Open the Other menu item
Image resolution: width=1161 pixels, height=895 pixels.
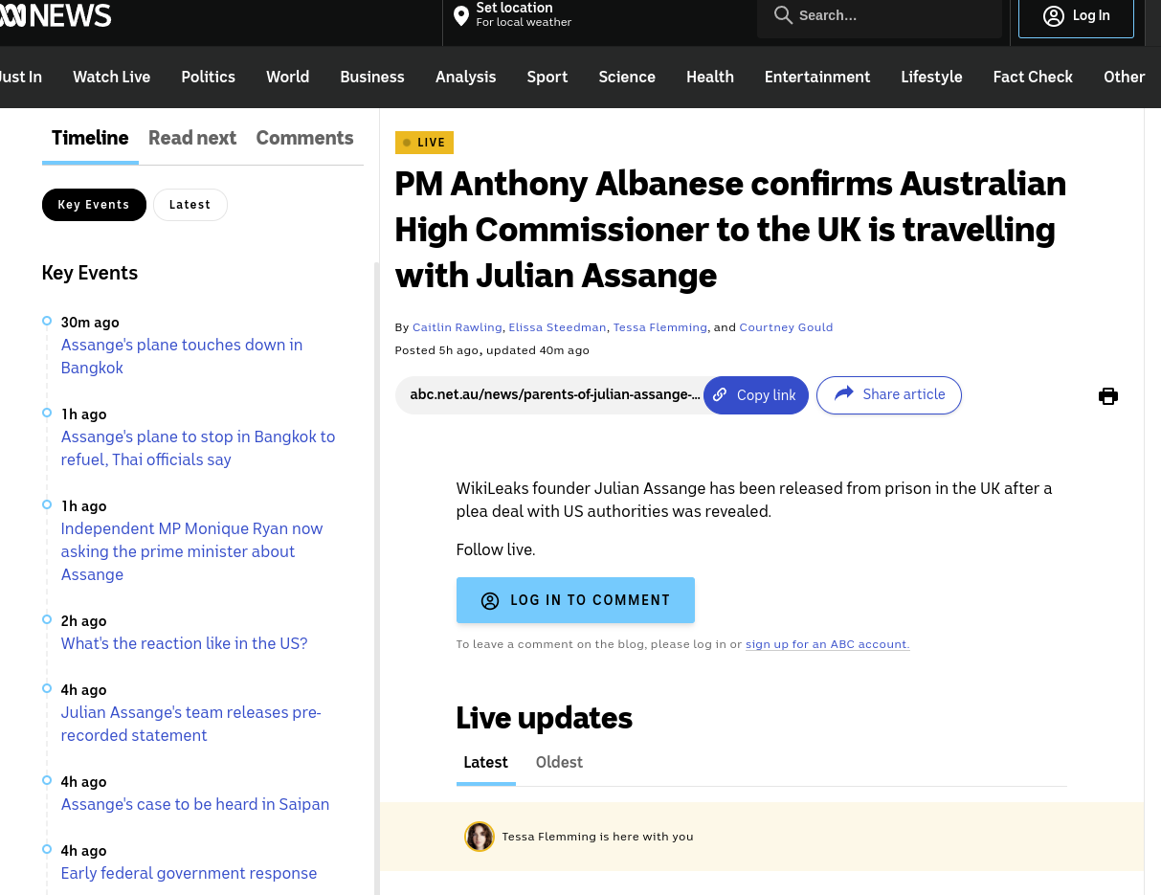(x=1125, y=77)
